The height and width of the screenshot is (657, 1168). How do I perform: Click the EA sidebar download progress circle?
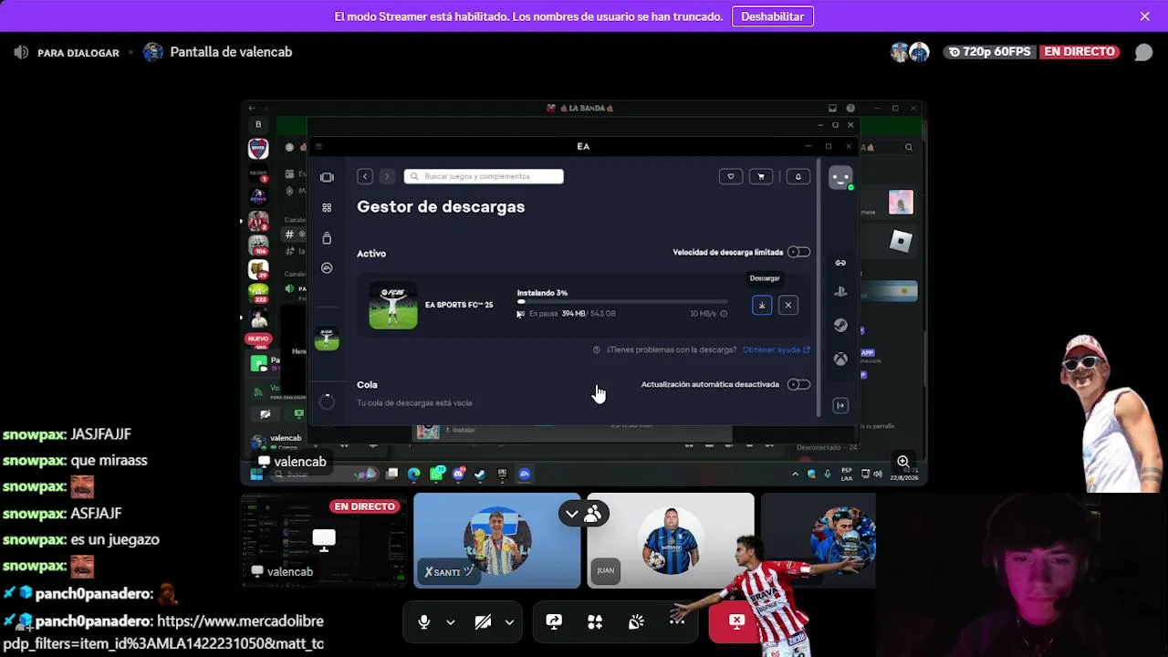[327, 401]
